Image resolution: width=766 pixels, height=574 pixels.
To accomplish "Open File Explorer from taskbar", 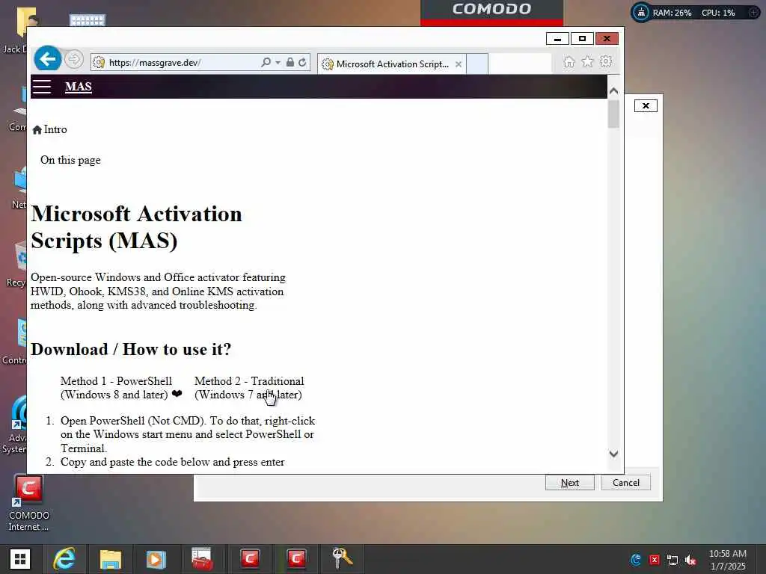I will (x=111, y=559).
